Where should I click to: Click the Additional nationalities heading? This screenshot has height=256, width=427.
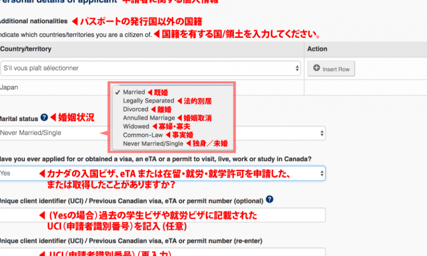pyautogui.click(x=34, y=21)
